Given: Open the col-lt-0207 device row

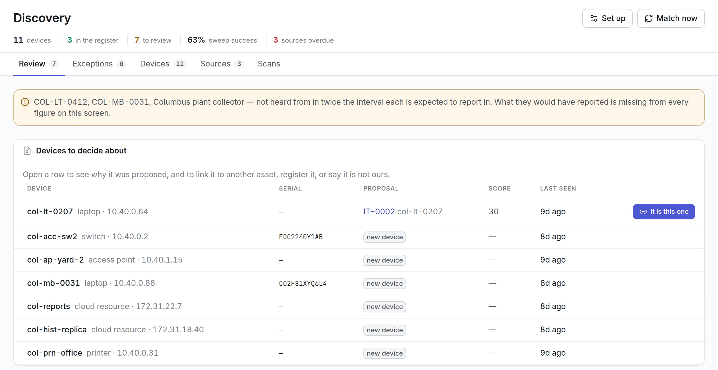Looking at the screenshot, I should [x=359, y=212].
